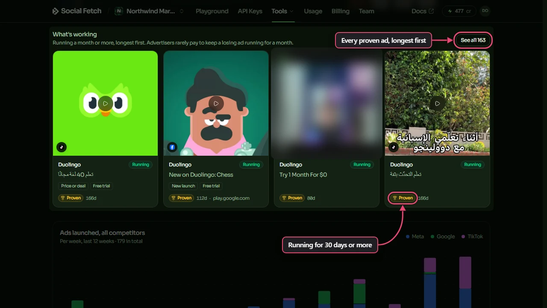This screenshot has width=547, height=308.
Task: Open the blurred Try 1 Month ad thumbnail
Action: 326,103
